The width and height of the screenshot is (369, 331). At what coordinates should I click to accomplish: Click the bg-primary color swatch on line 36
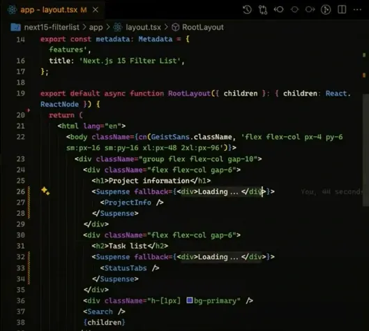tap(190, 300)
